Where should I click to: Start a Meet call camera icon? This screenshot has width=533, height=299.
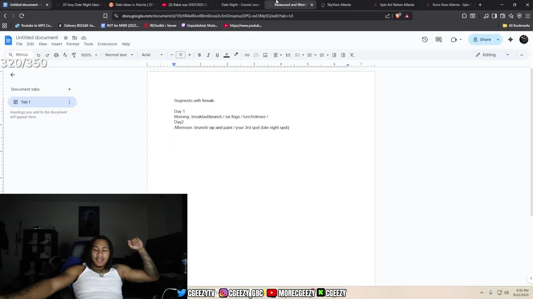454,39
